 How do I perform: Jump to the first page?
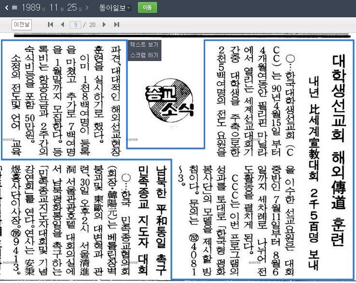[x=50, y=25]
